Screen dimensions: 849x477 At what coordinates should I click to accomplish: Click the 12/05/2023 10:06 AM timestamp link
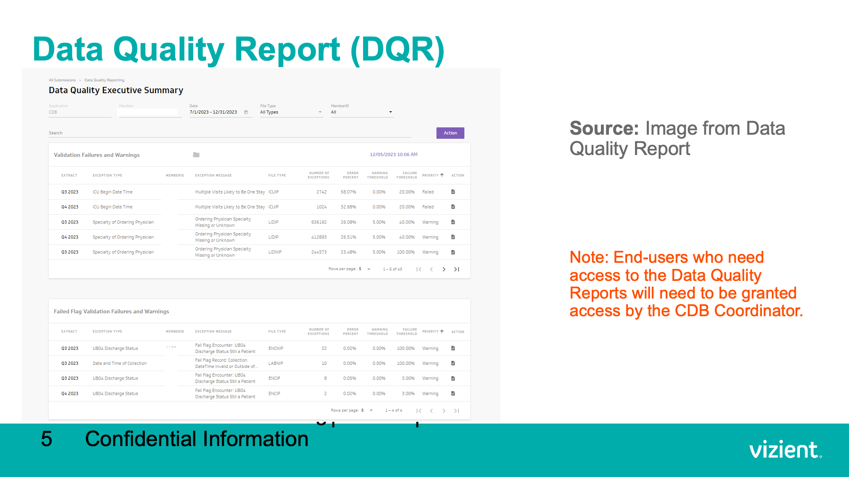pos(394,155)
